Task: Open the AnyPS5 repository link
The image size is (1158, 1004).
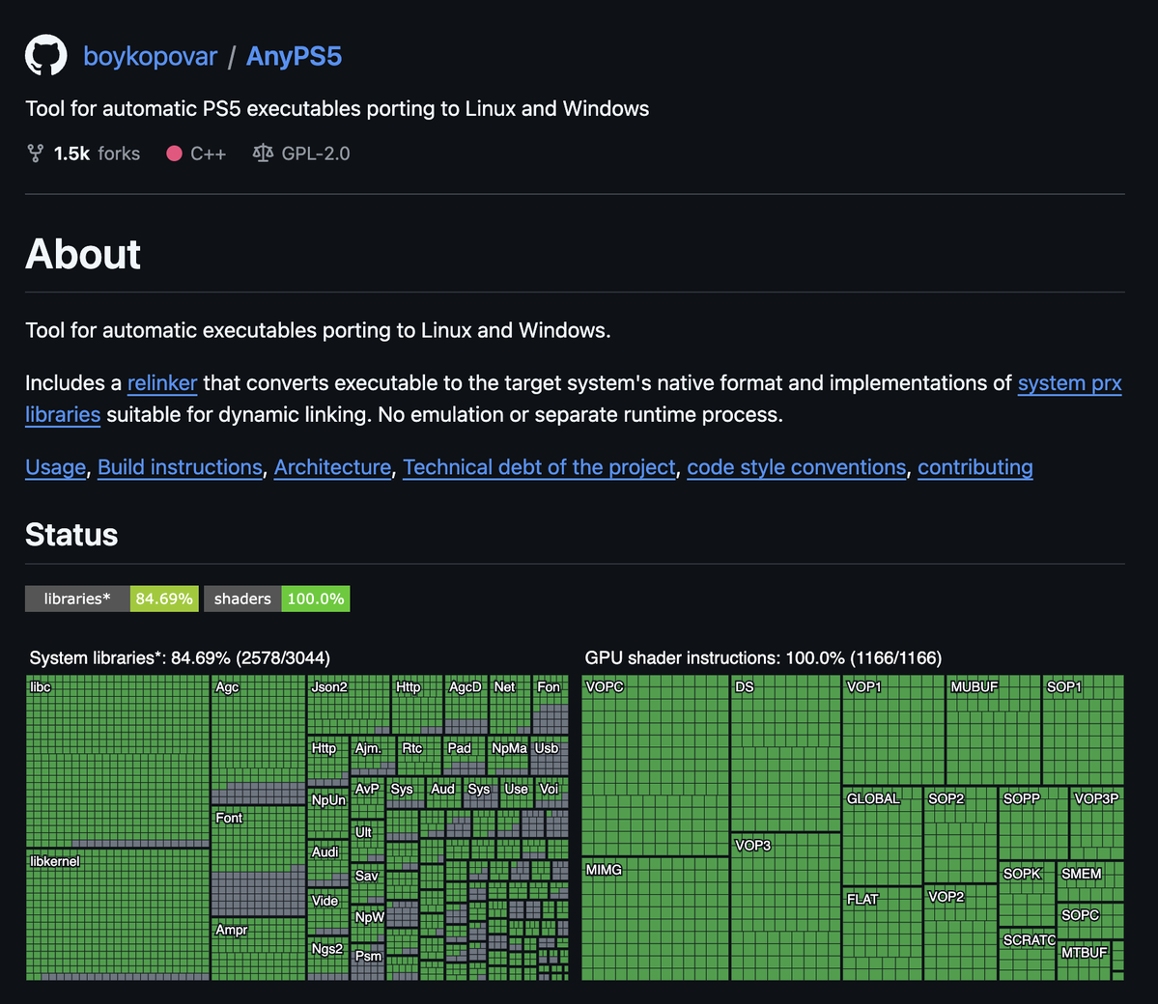Action: coord(294,56)
